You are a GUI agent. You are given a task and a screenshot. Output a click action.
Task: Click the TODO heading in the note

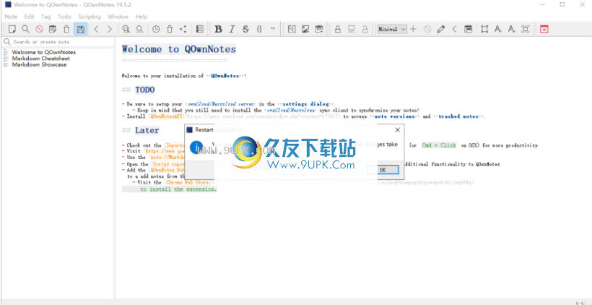pos(145,90)
